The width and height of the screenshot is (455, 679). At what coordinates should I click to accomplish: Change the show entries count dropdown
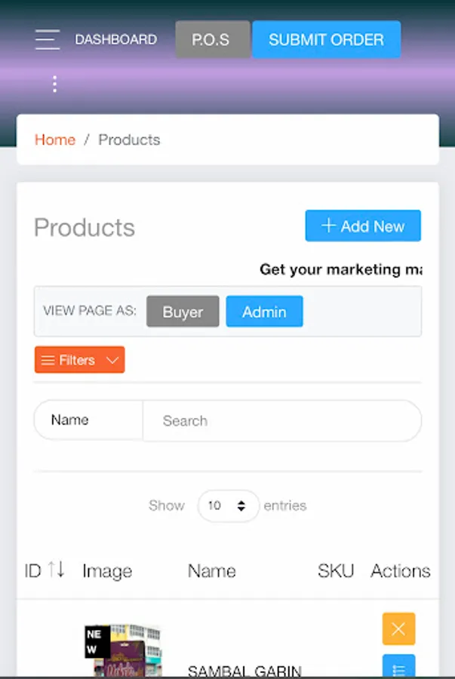[x=228, y=505]
